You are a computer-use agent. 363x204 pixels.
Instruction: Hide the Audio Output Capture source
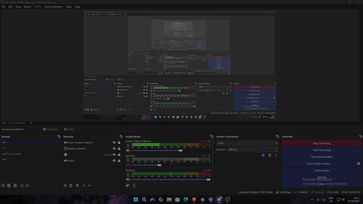[114, 143]
